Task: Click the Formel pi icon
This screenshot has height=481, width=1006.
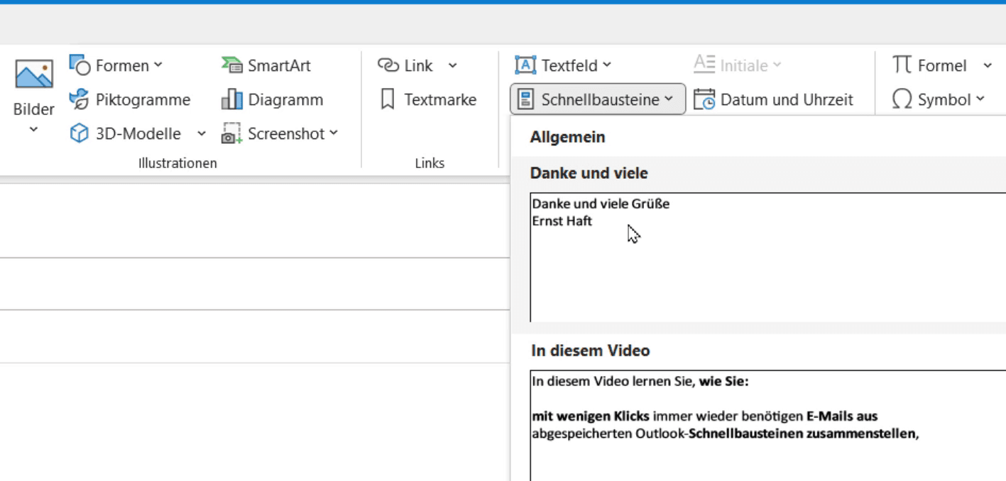Action: 902,65
